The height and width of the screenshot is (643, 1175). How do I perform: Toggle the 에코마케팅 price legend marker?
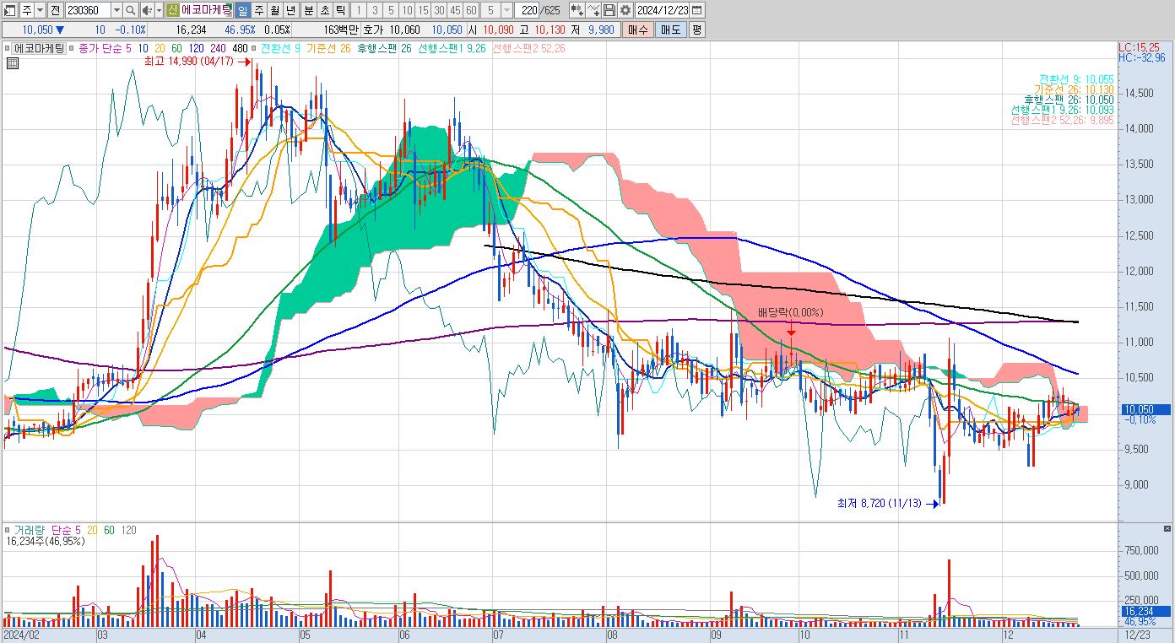tap(8, 48)
